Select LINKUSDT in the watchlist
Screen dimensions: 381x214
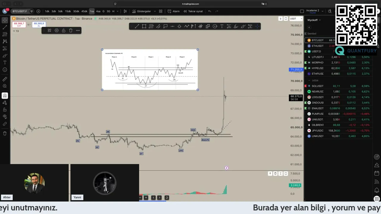point(339,136)
